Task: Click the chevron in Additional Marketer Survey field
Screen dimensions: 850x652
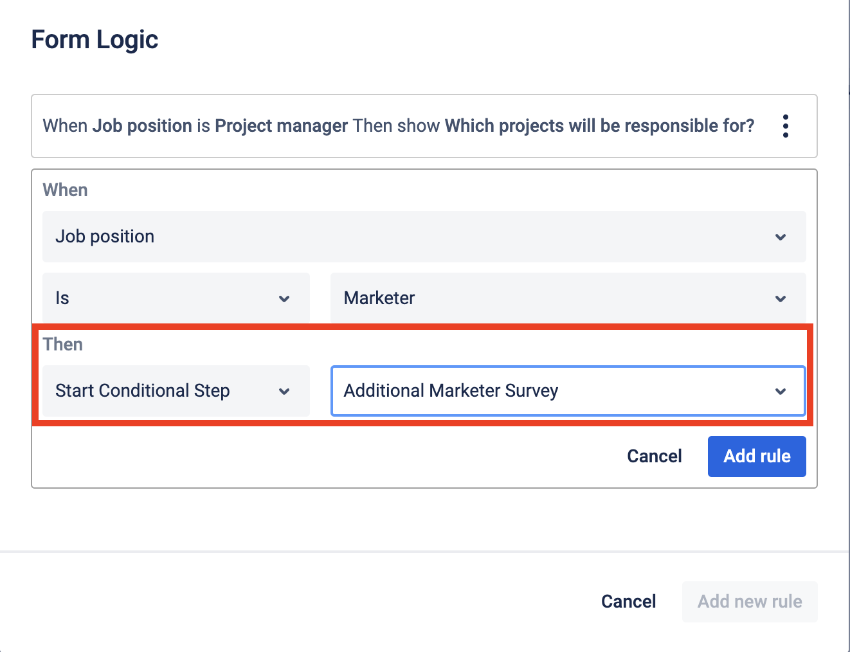Action: [781, 392]
